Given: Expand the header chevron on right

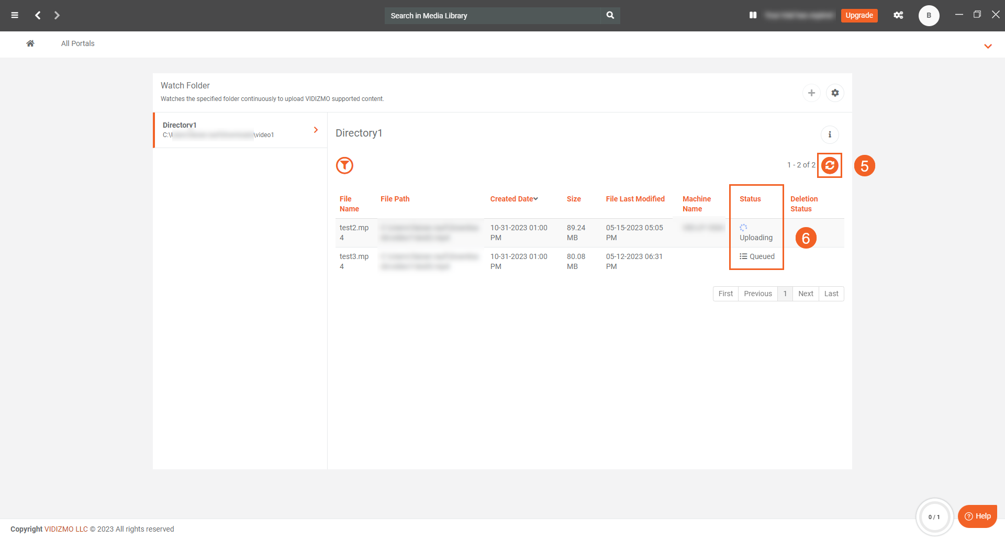Looking at the screenshot, I should pos(988,46).
